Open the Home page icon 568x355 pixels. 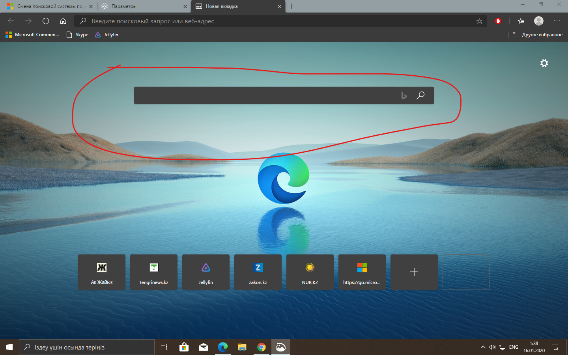coord(63,21)
